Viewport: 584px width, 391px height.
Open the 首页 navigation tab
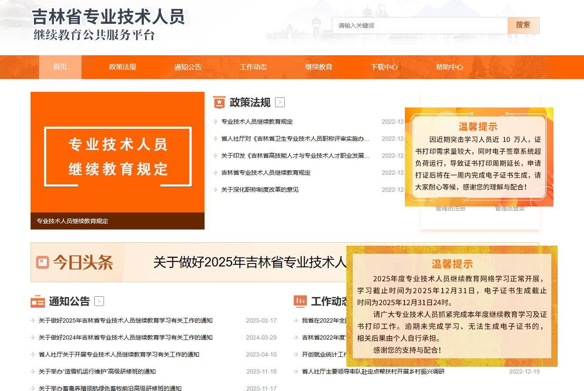point(60,67)
